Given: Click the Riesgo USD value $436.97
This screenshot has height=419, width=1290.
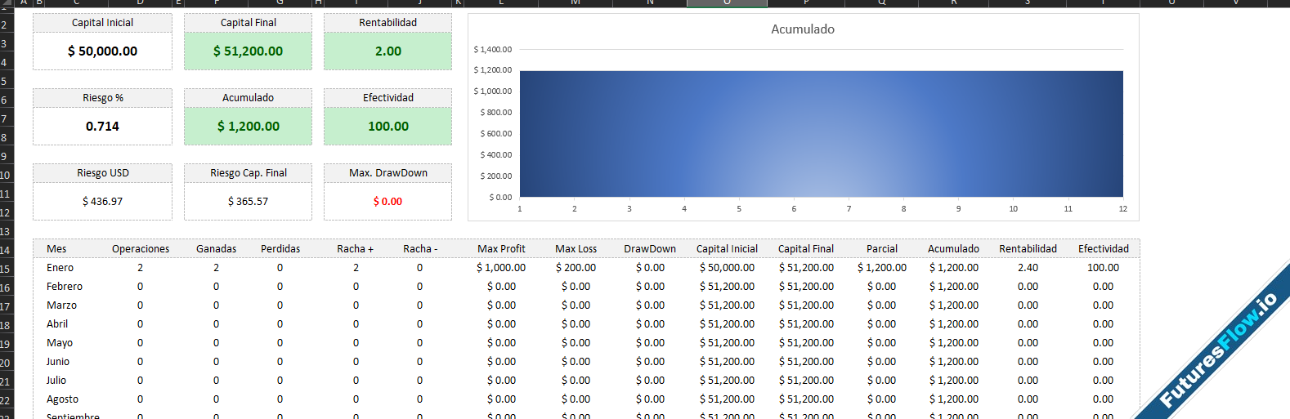Looking at the screenshot, I should coord(102,202).
